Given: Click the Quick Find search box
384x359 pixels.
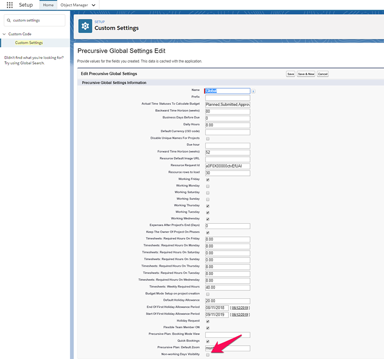Looking at the screenshot, I should pos(35,20).
